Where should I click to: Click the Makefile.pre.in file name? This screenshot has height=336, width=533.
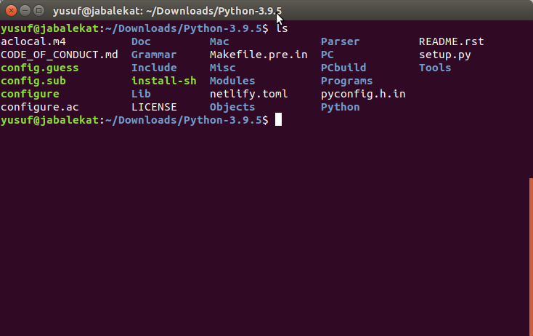(x=259, y=55)
